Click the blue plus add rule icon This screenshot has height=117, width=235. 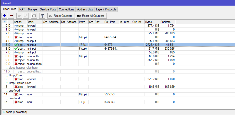(5, 16)
